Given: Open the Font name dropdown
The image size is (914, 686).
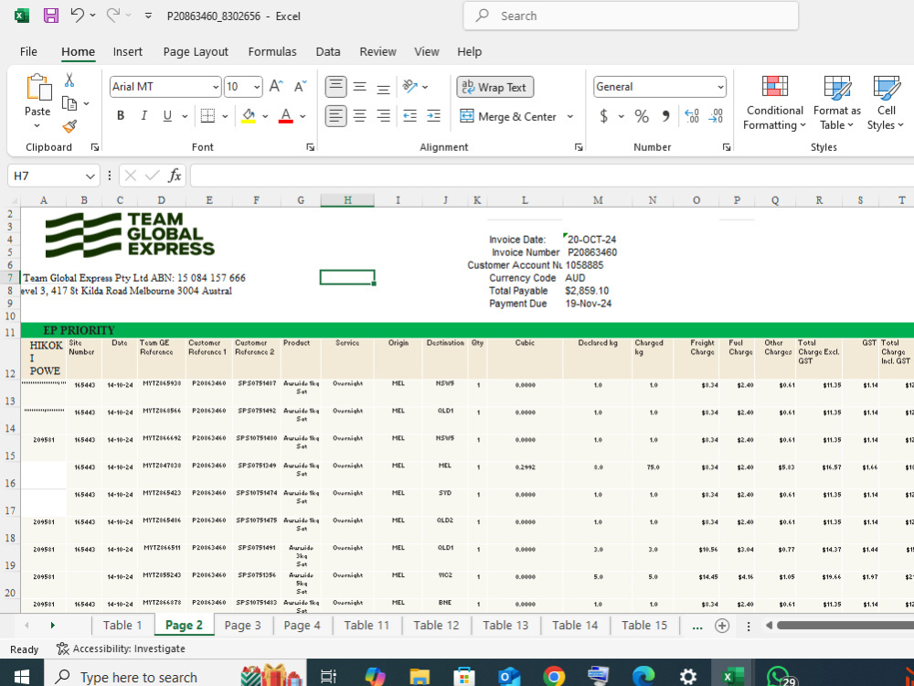Looking at the screenshot, I should click(x=217, y=87).
